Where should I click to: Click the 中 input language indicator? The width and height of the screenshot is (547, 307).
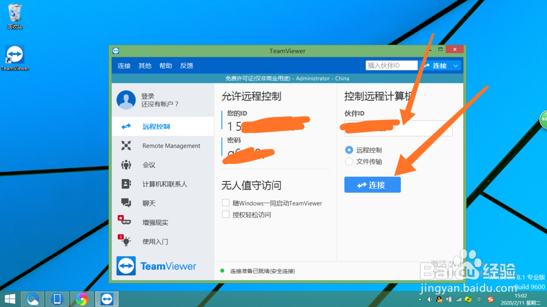coord(479,299)
